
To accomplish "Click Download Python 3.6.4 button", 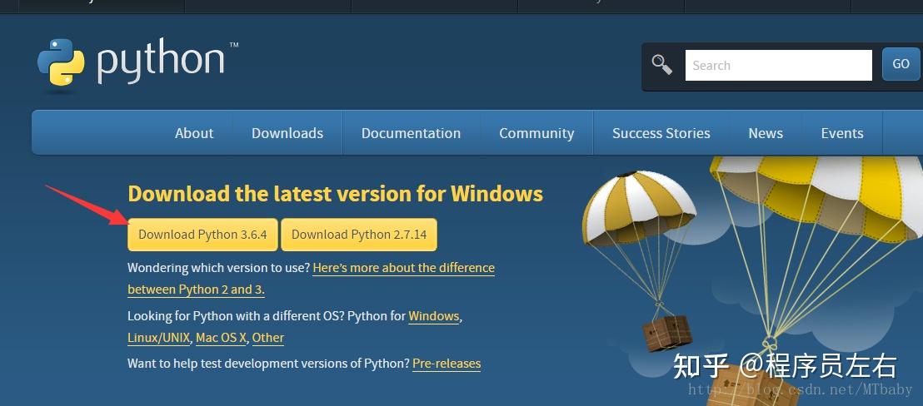I will [202, 235].
